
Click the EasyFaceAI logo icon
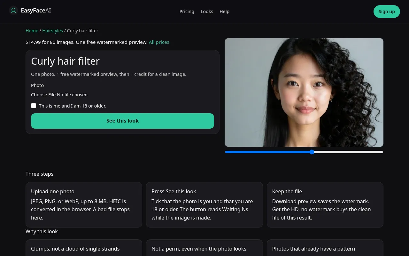pos(13,11)
